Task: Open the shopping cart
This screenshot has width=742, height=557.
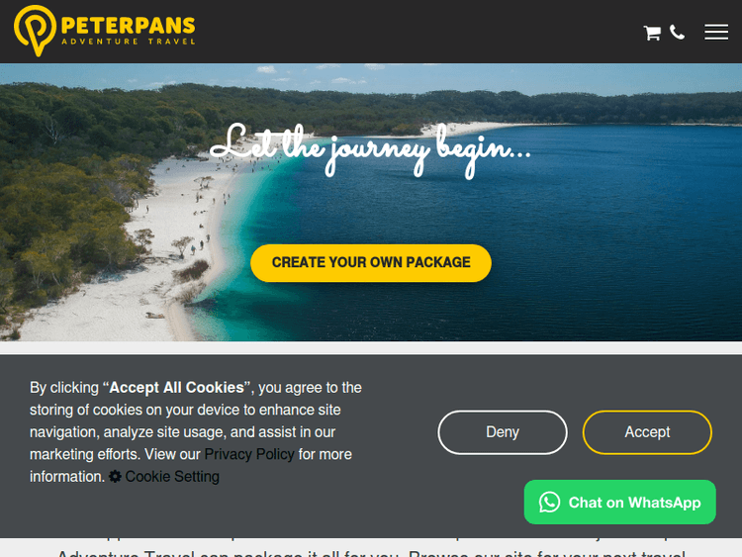Action: (x=652, y=33)
